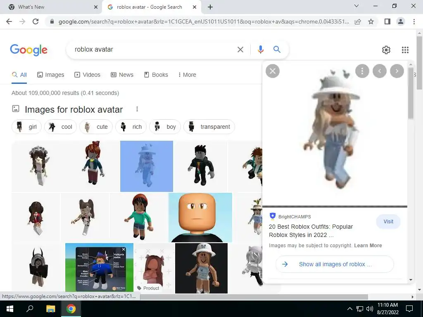Select the highlighted blue avatar thumbnail
This screenshot has height=317, width=423.
click(x=147, y=166)
